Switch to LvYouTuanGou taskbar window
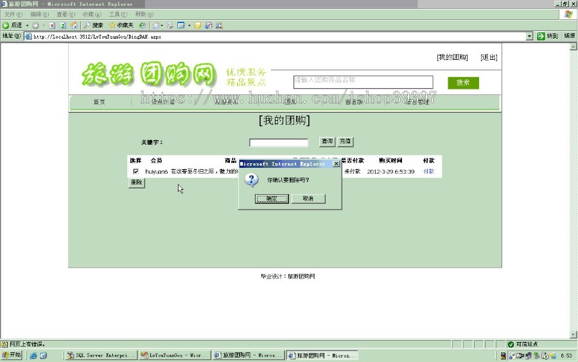Viewport: 578px width, 362px height. [x=175, y=356]
